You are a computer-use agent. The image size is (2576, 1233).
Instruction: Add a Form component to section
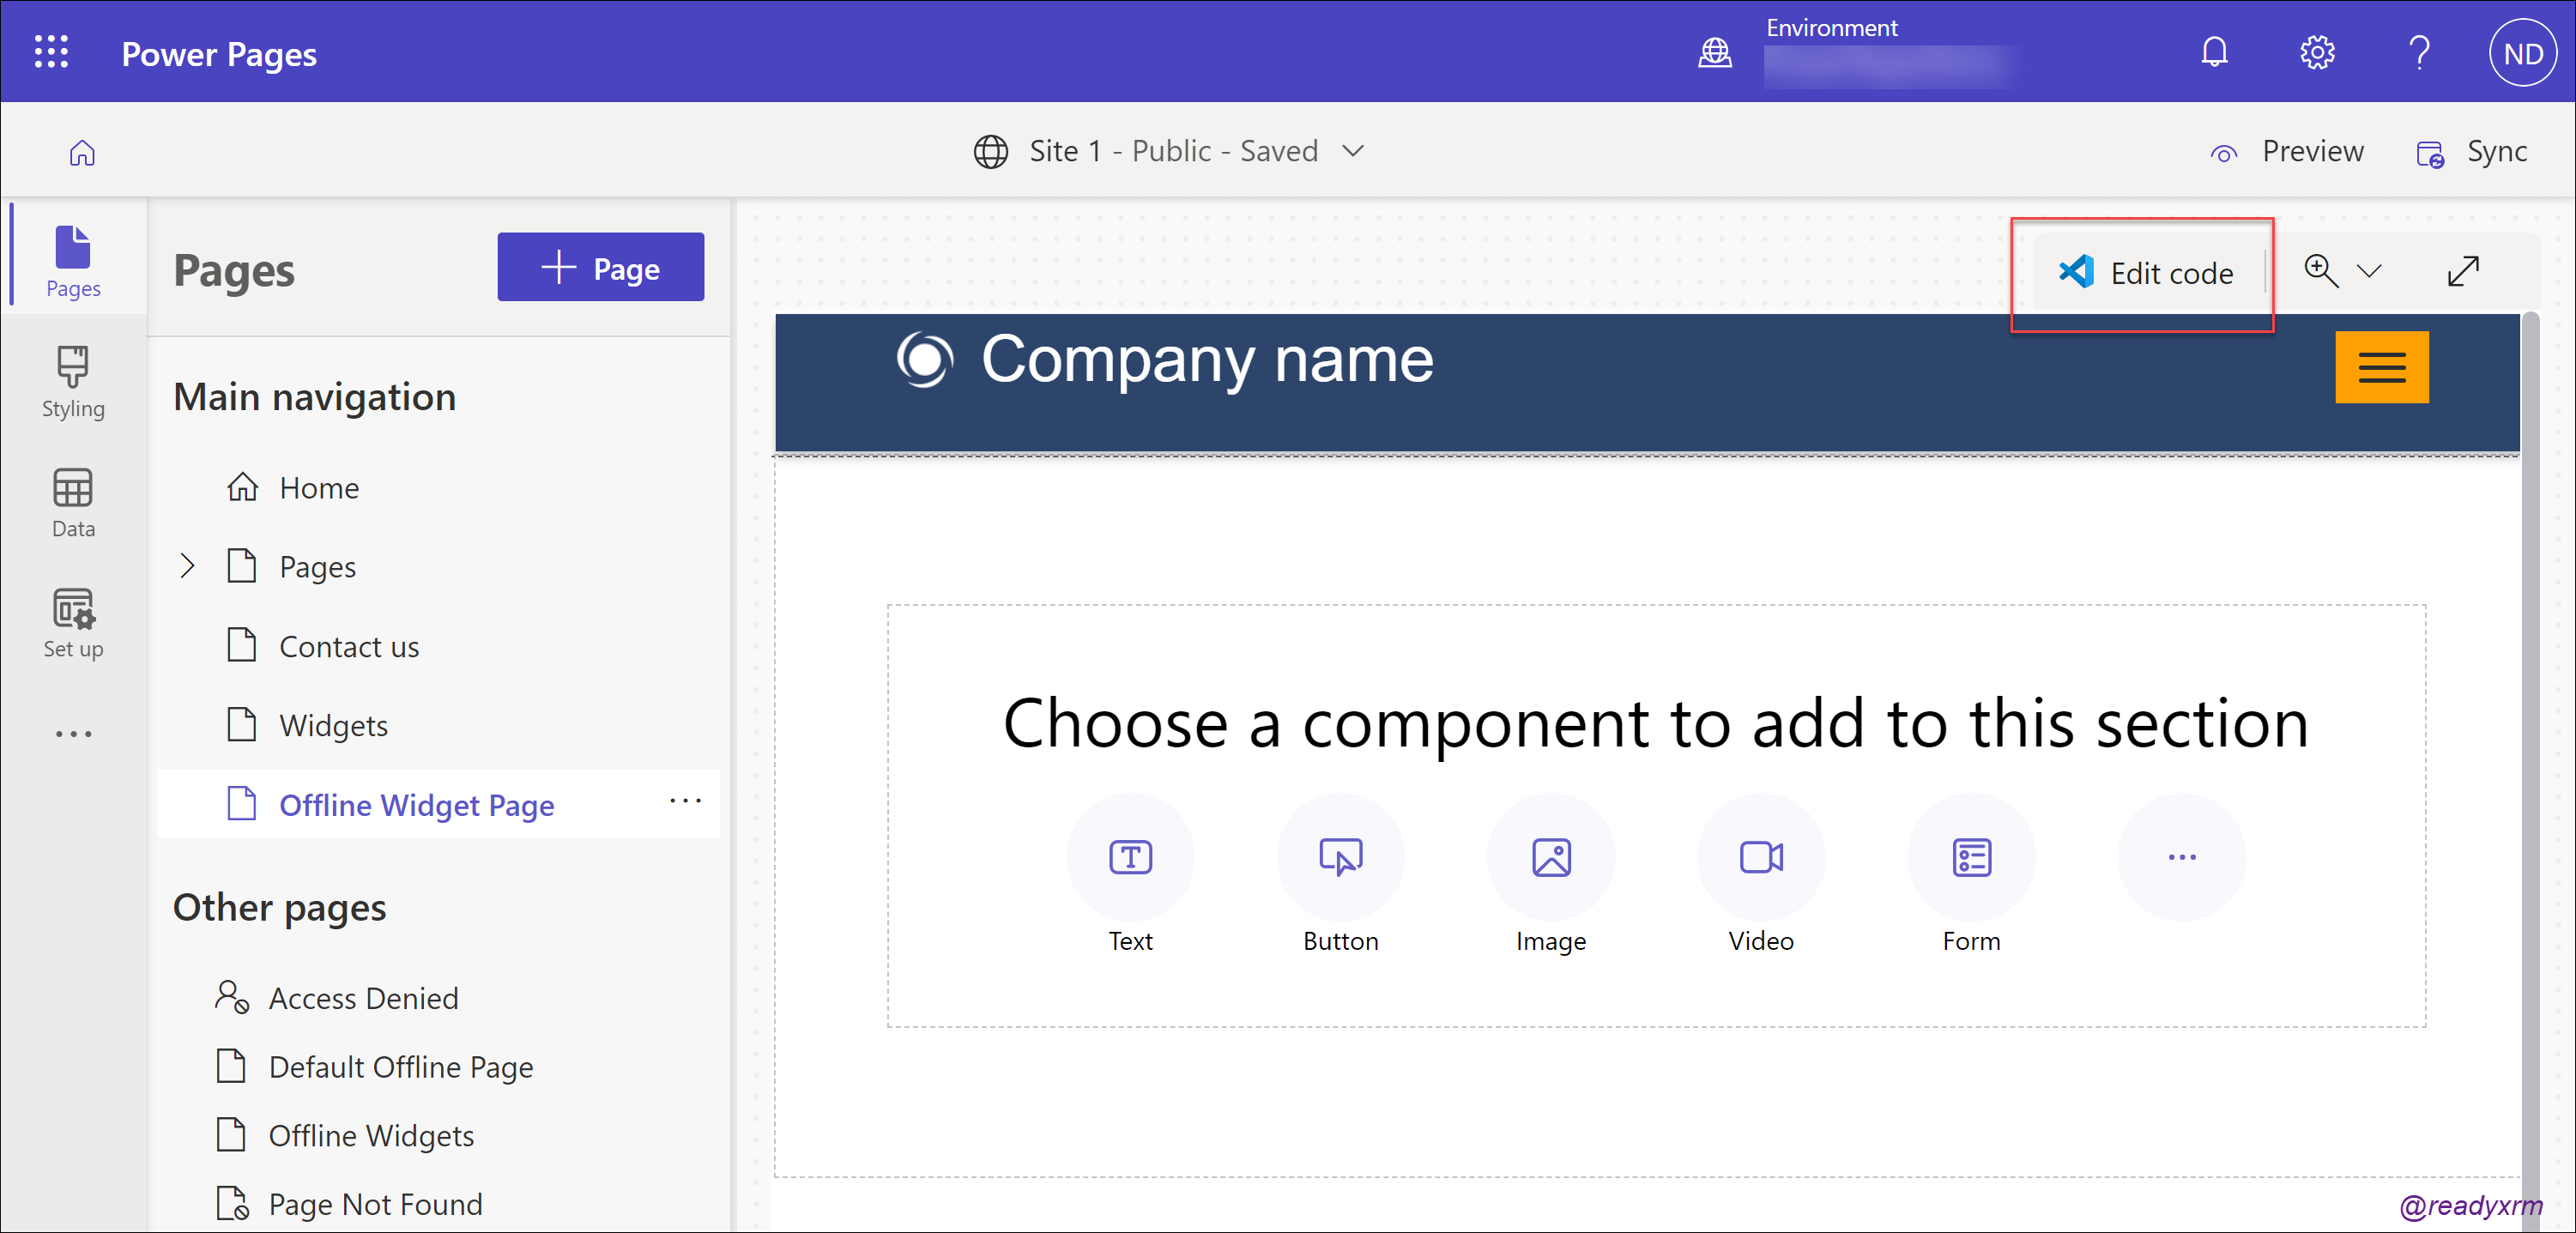[1970, 857]
